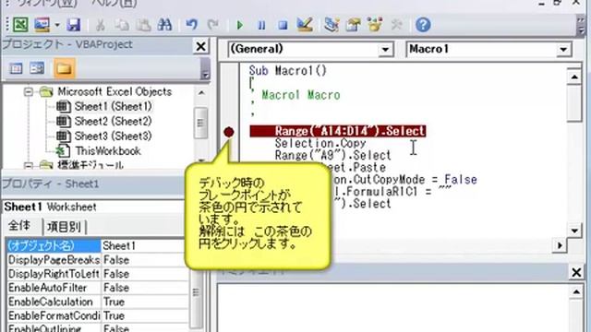Click the highlighted Range("A14:D14").Select line
The image size is (591, 332).
coord(338,131)
